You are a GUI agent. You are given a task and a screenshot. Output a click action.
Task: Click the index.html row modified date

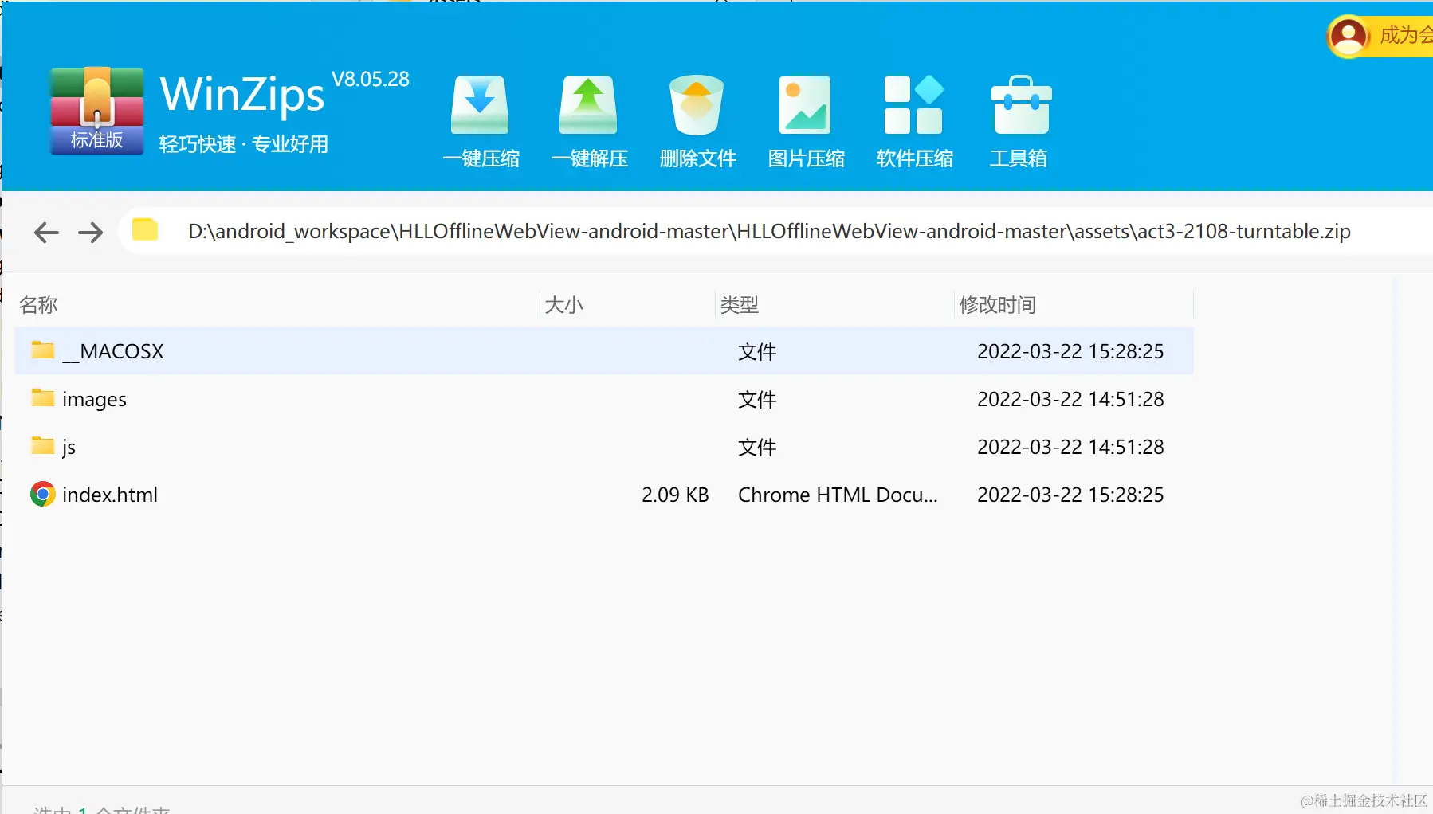point(1070,495)
